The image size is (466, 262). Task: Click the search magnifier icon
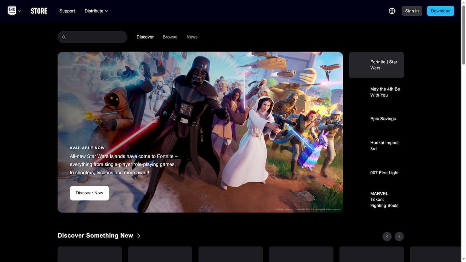pos(64,37)
